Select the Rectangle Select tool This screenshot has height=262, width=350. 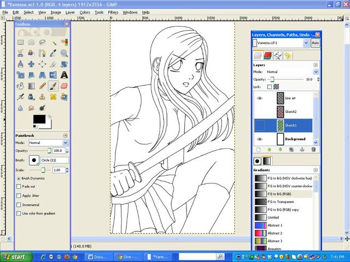[21, 43]
